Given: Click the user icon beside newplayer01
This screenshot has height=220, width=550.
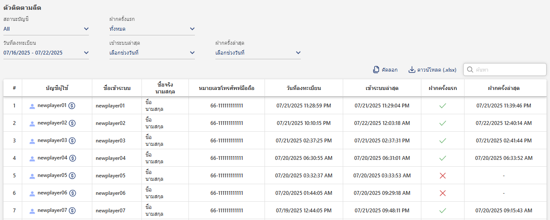Looking at the screenshot, I should point(32,106).
